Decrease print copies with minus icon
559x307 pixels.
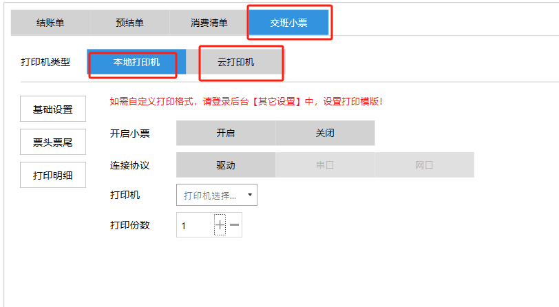tap(235, 225)
